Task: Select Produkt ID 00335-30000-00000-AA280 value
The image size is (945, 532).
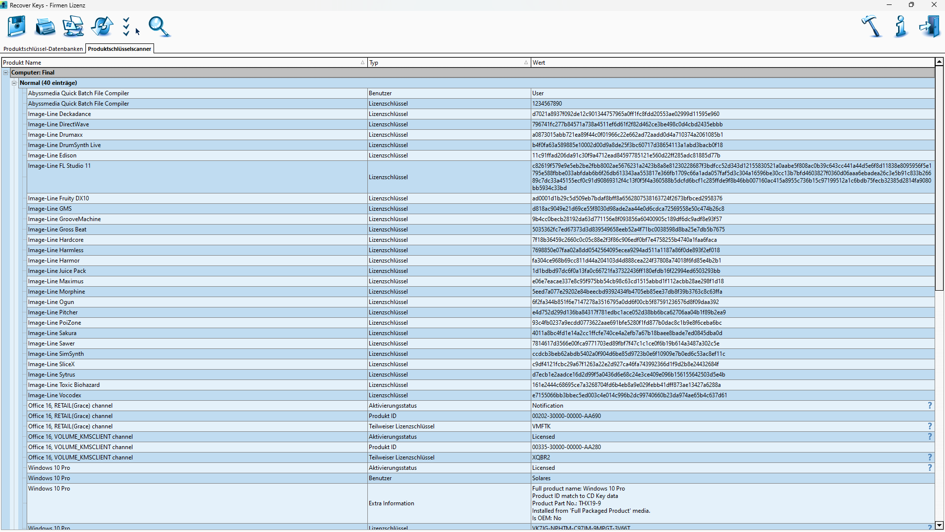Action: tap(566, 447)
